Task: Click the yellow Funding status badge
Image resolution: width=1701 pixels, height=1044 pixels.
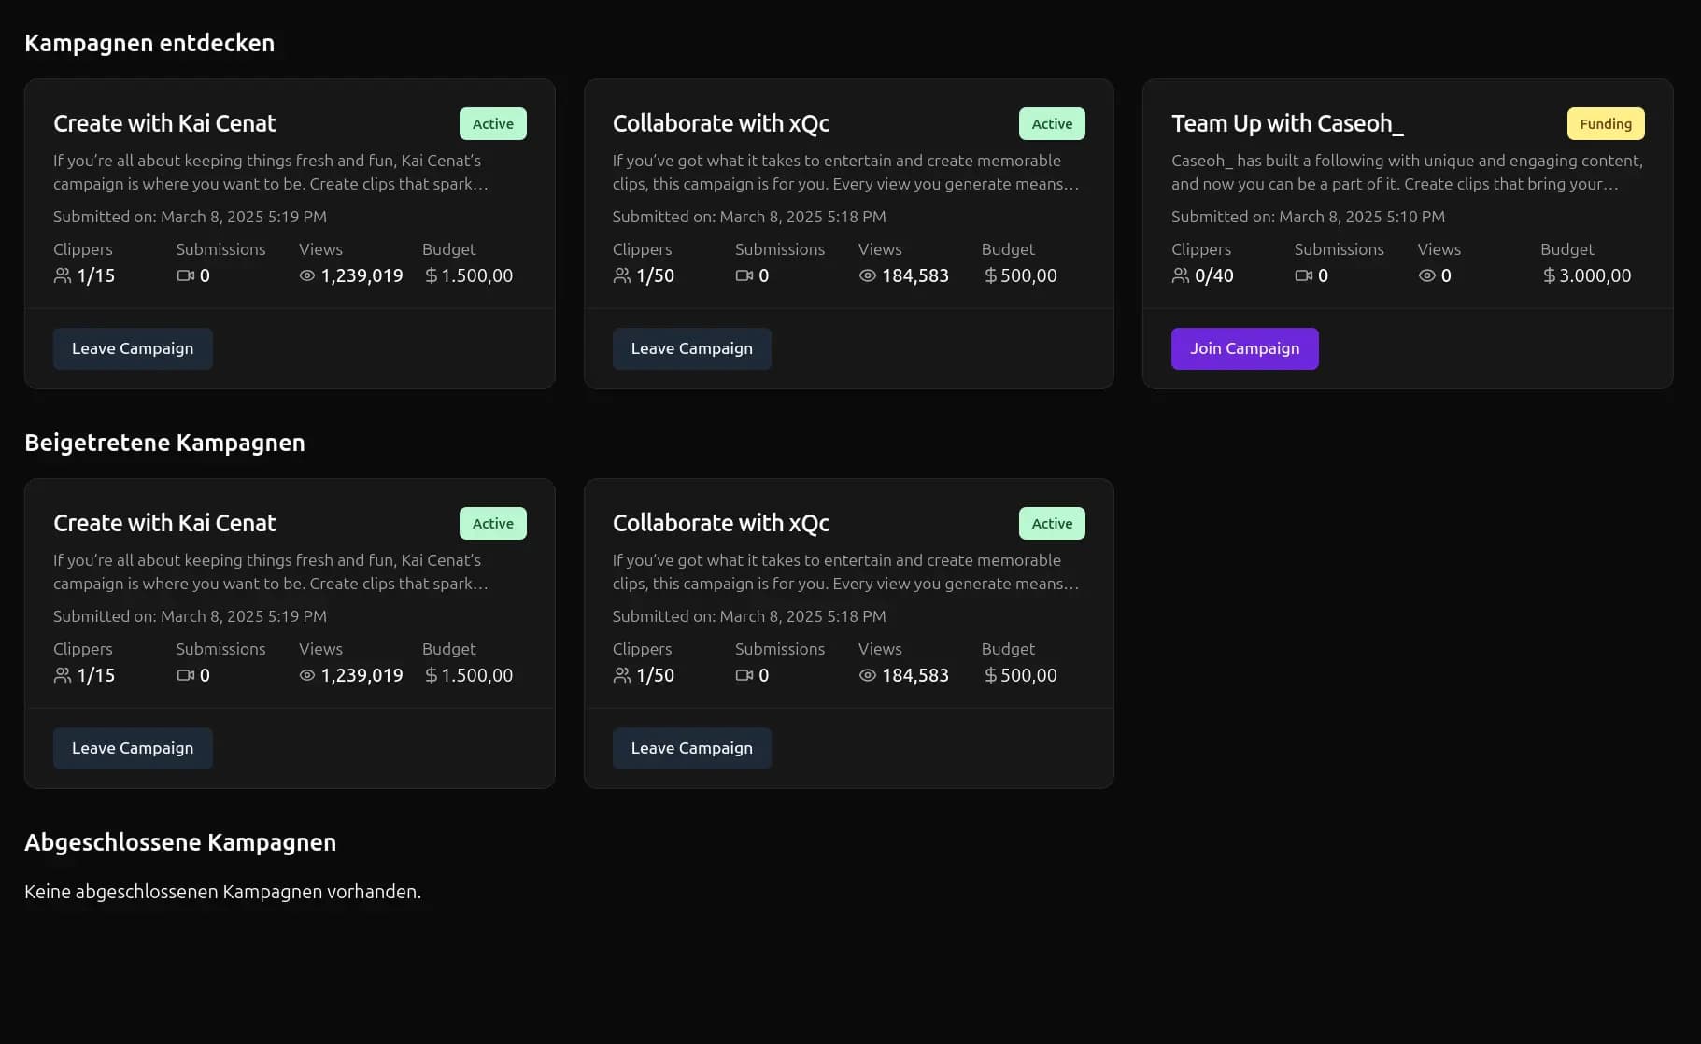Action: [1605, 124]
